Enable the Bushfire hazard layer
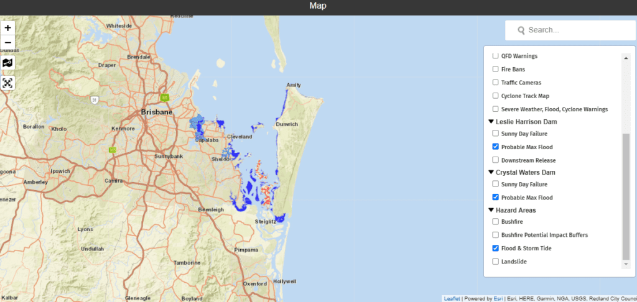637x302 pixels. tap(495, 222)
